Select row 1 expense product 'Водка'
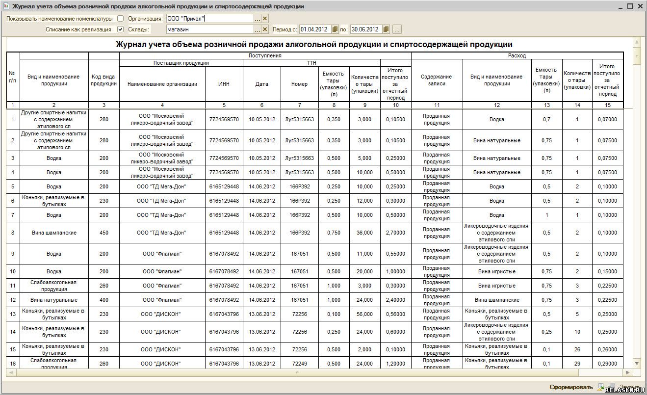The width and height of the screenshot is (647, 395). point(496,119)
